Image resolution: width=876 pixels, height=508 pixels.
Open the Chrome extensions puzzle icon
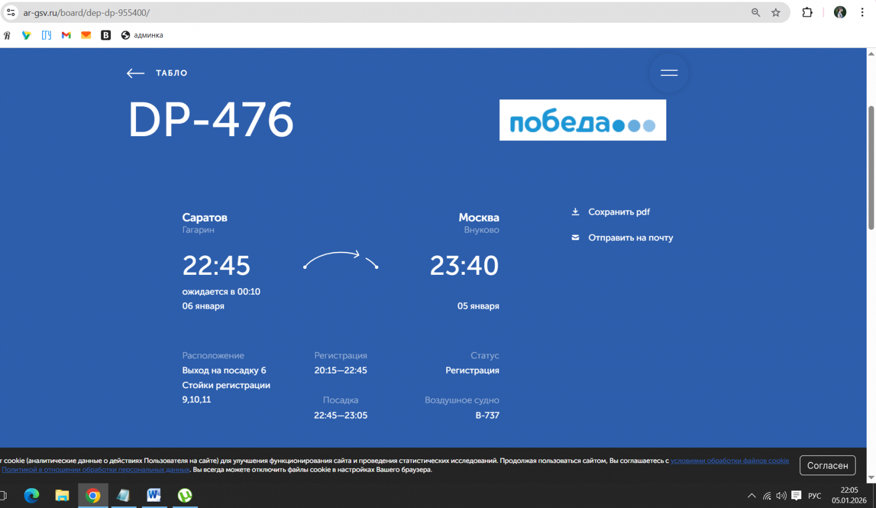807,12
